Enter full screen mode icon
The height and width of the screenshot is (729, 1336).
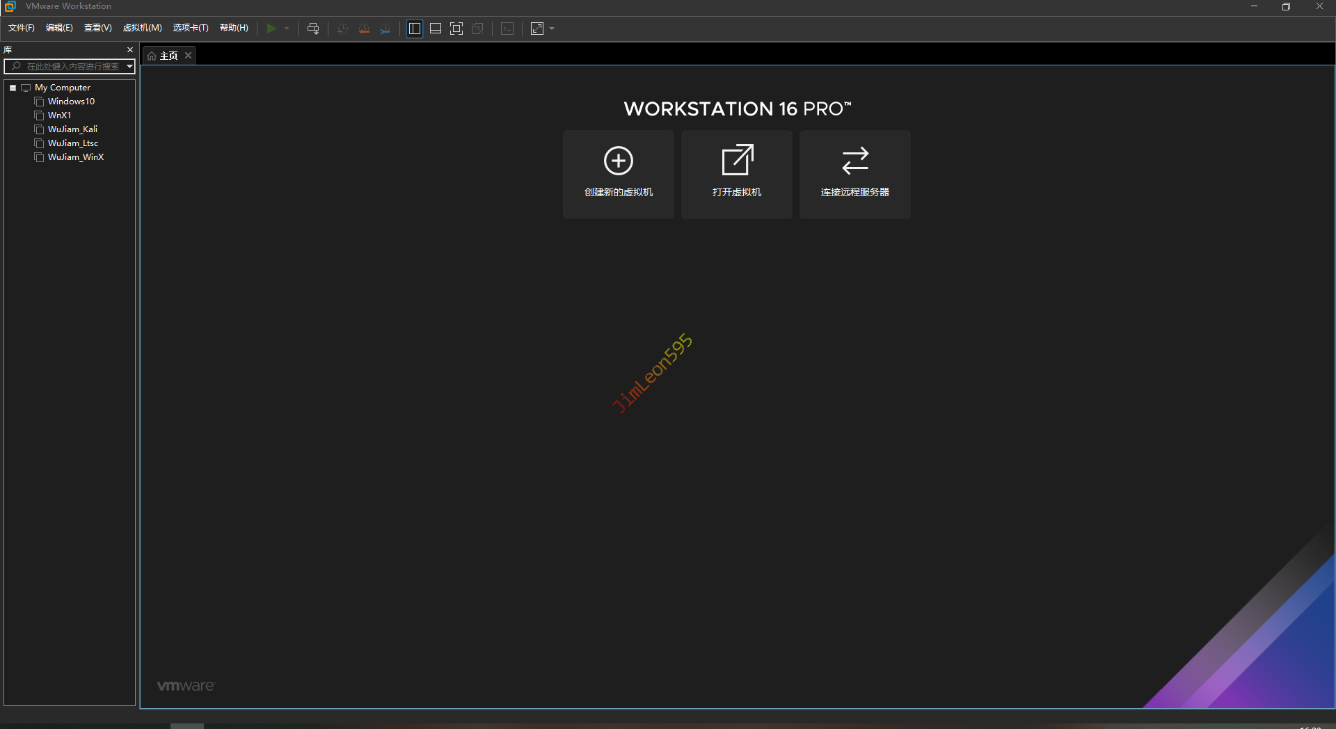pos(456,29)
